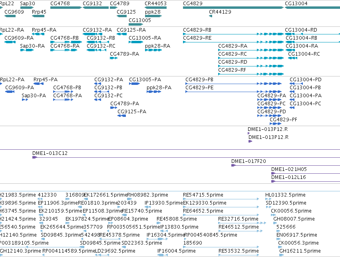The height and width of the screenshot is (257, 340).
Task: Select transcript ppk28-RA
Action: [153, 50]
